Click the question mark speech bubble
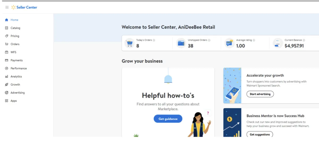This screenshot has height=142, width=319. [208, 113]
